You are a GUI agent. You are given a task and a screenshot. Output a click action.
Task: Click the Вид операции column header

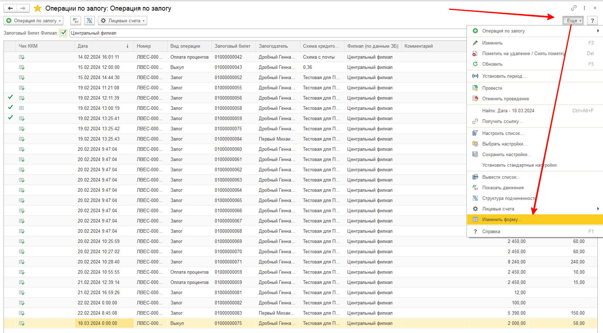190,46
